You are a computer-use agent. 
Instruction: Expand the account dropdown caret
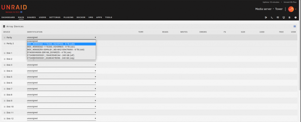296,9
